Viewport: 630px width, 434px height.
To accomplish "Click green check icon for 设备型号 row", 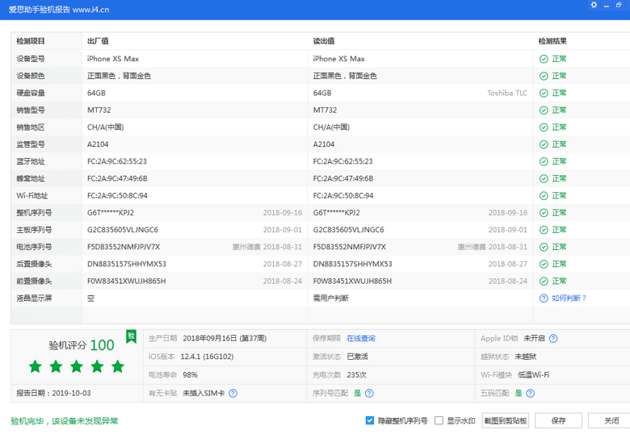I will pyautogui.click(x=544, y=59).
